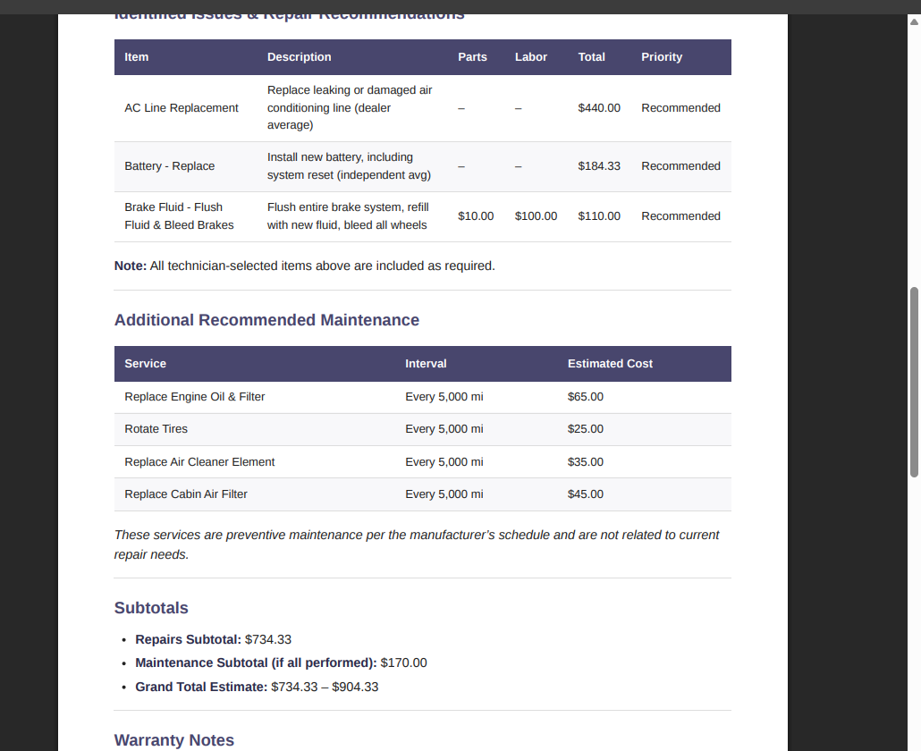The image size is (921, 751).
Task: Select the AC Line Replacement row
Action: [x=182, y=107]
